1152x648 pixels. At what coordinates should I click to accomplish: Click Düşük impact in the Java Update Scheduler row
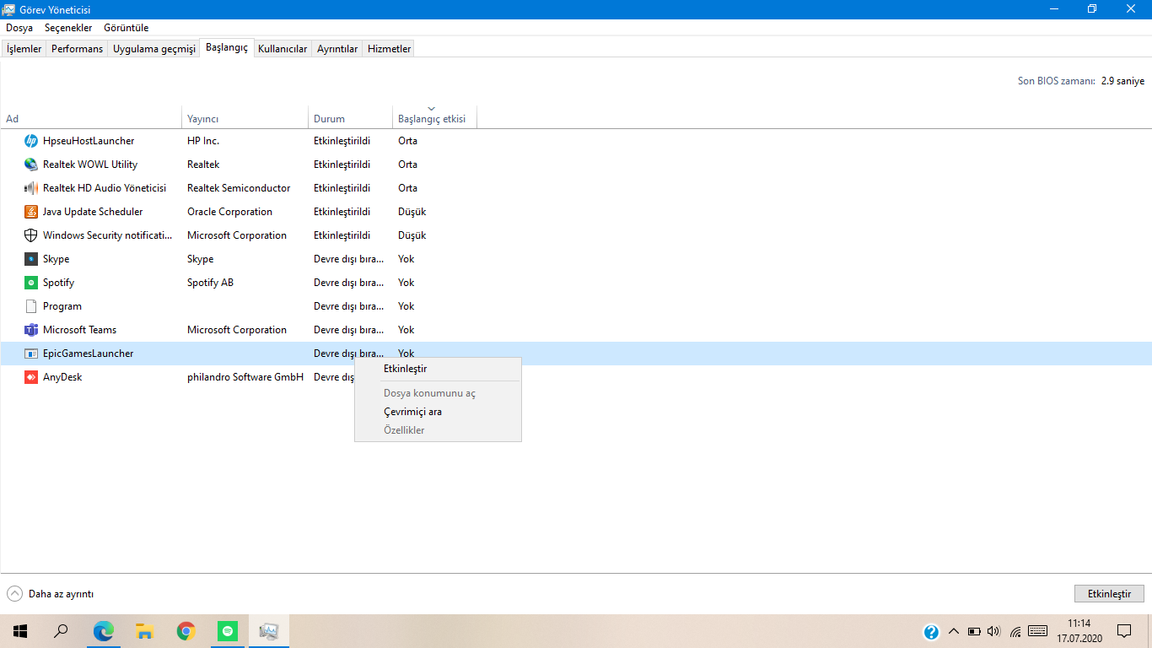pos(412,212)
